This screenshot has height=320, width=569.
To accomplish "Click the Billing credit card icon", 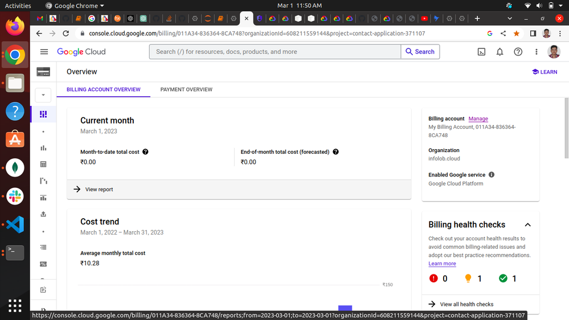I will click(43, 72).
